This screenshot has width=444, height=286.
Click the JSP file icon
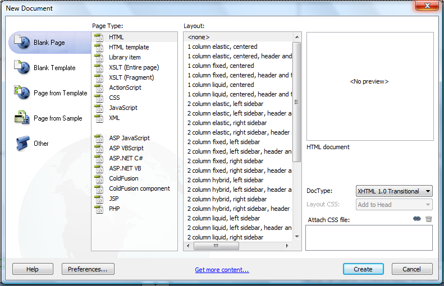(x=99, y=199)
